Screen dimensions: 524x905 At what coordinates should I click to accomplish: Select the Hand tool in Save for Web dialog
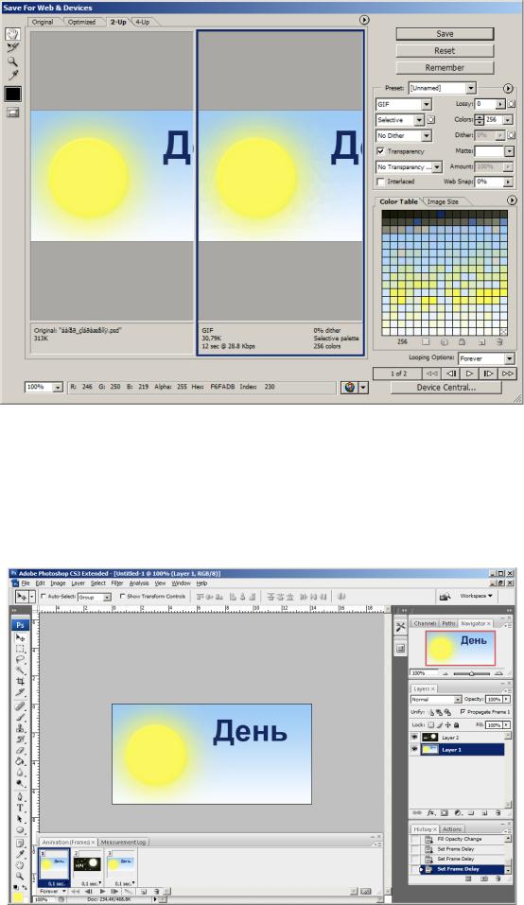point(12,34)
